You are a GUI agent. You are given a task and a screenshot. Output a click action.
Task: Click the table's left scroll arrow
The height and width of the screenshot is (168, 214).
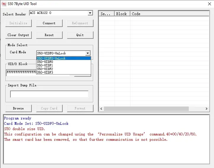click(101, 109)
